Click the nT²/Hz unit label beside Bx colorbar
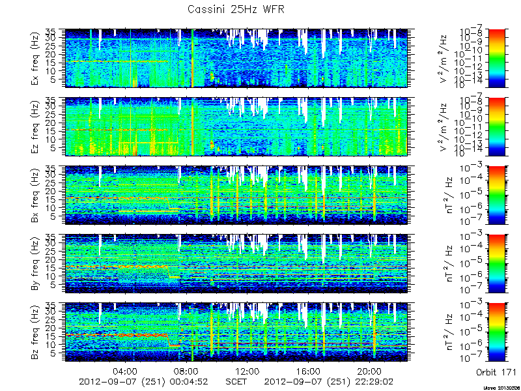 pyautogui.click(x=449, y=195)
